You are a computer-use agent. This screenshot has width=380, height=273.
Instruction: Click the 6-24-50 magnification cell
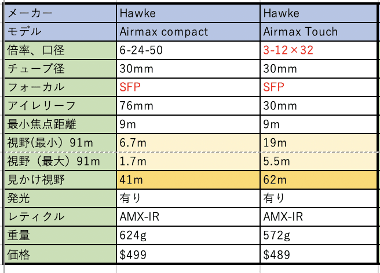tap(188, 50)
